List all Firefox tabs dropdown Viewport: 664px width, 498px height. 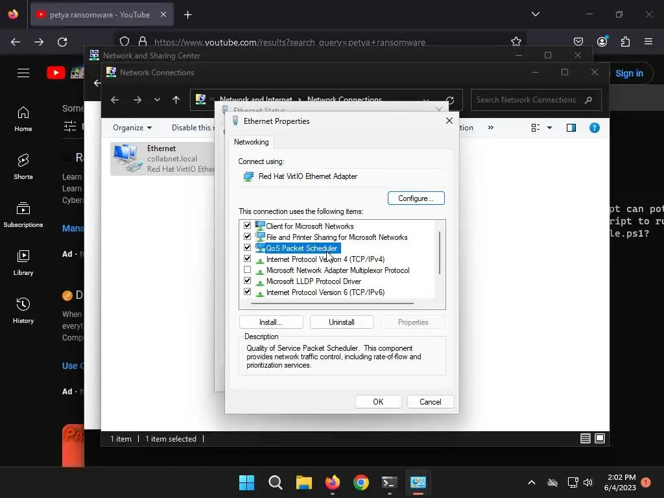(535, 14)
